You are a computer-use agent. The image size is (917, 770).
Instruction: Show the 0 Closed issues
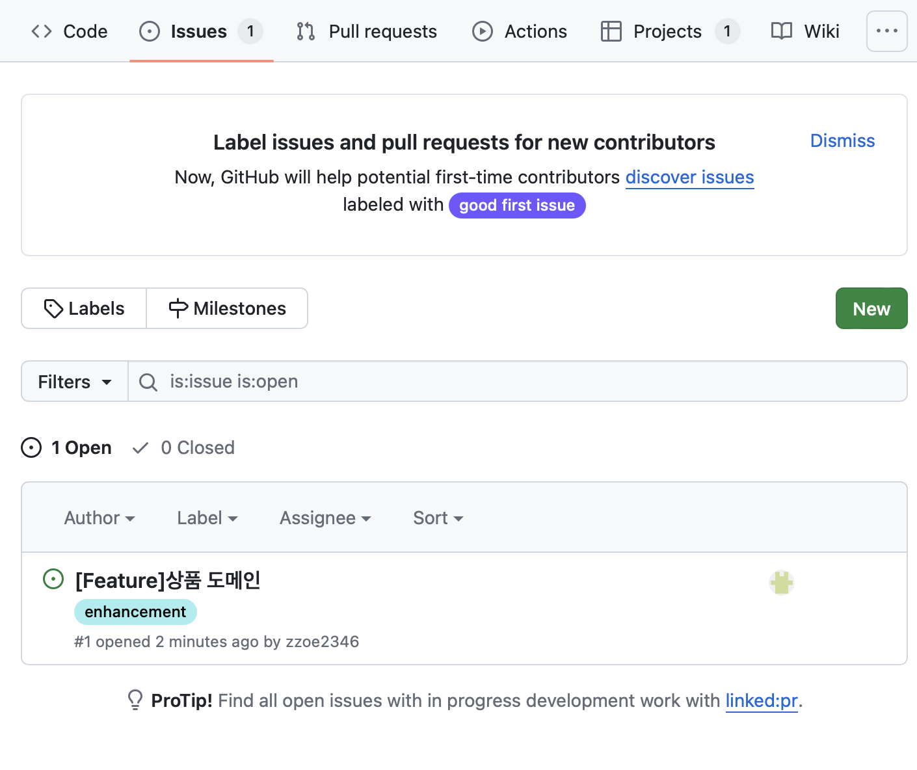click(183, 447)
